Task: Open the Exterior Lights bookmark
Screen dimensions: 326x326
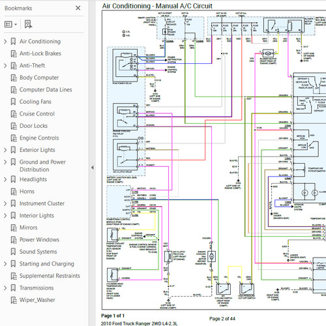Action: [37, 150]
